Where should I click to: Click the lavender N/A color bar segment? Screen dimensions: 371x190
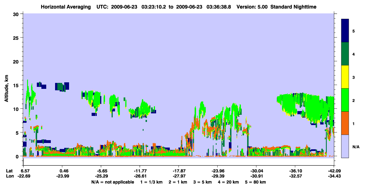(345, 146)
